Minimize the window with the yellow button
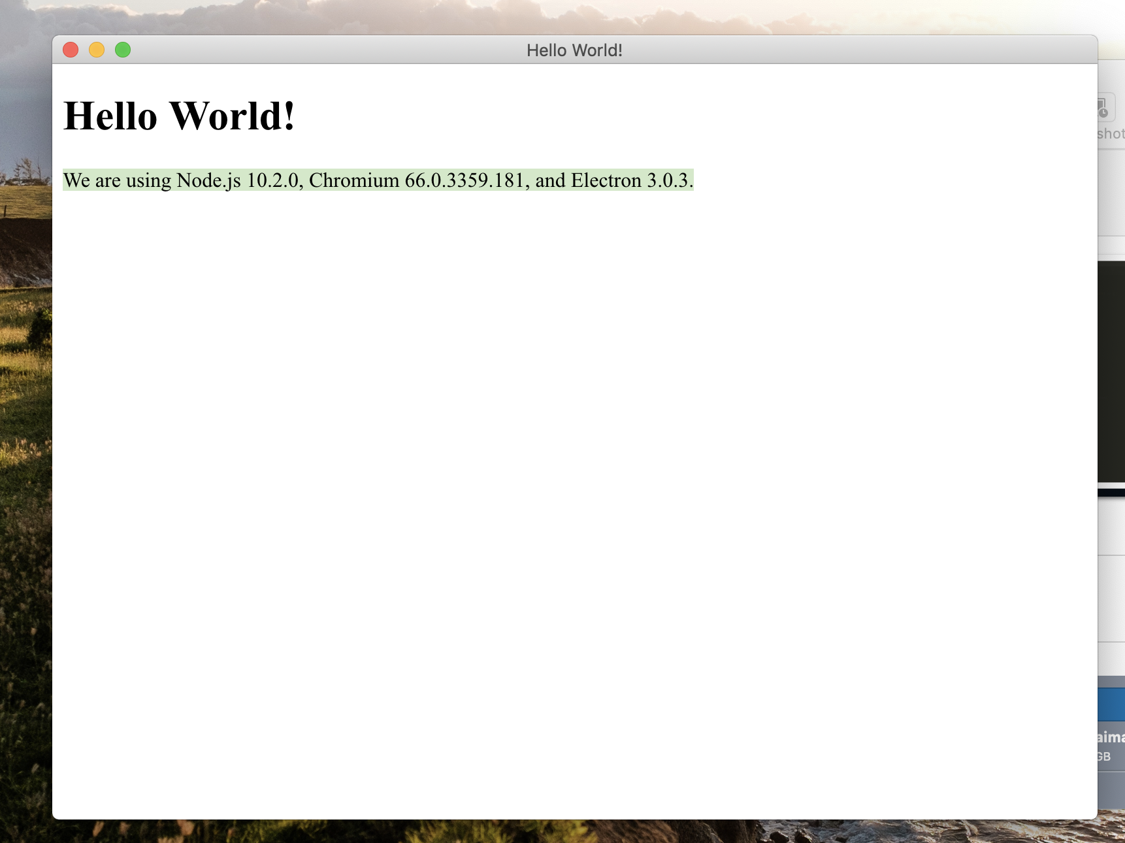 [97, 50]
